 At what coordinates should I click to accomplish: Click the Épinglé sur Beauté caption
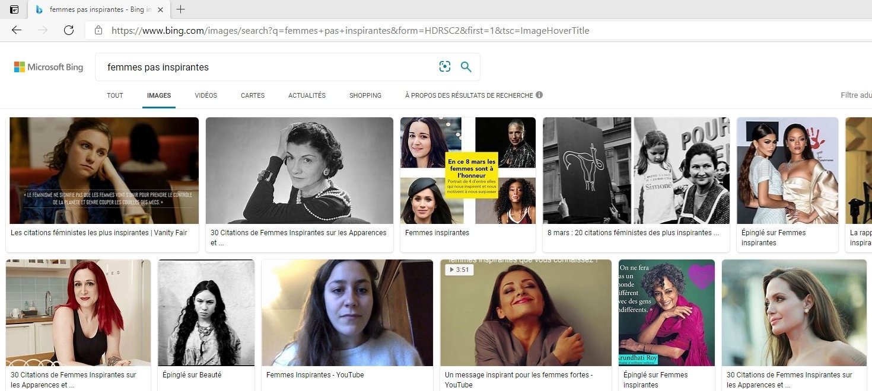(192, 375)
